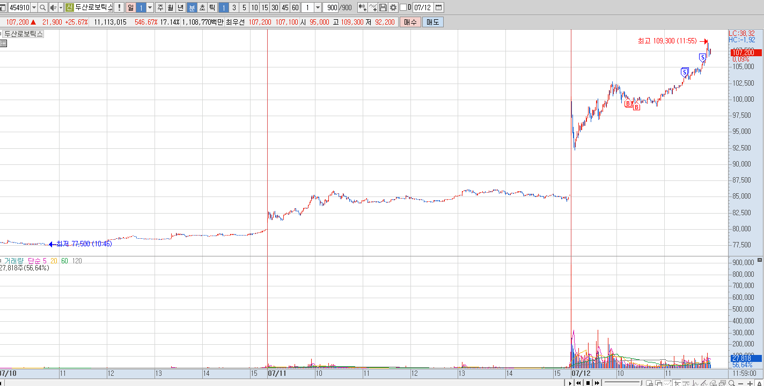Viewport: 764px width, 386px height.
Task: Click the green 60 moving average legend
Action: (64, 261)
